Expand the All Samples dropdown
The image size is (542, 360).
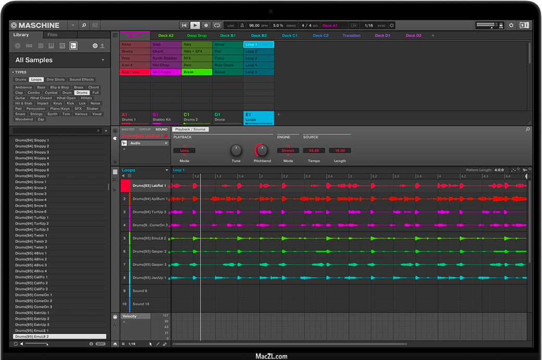click(x=103, y=60)
